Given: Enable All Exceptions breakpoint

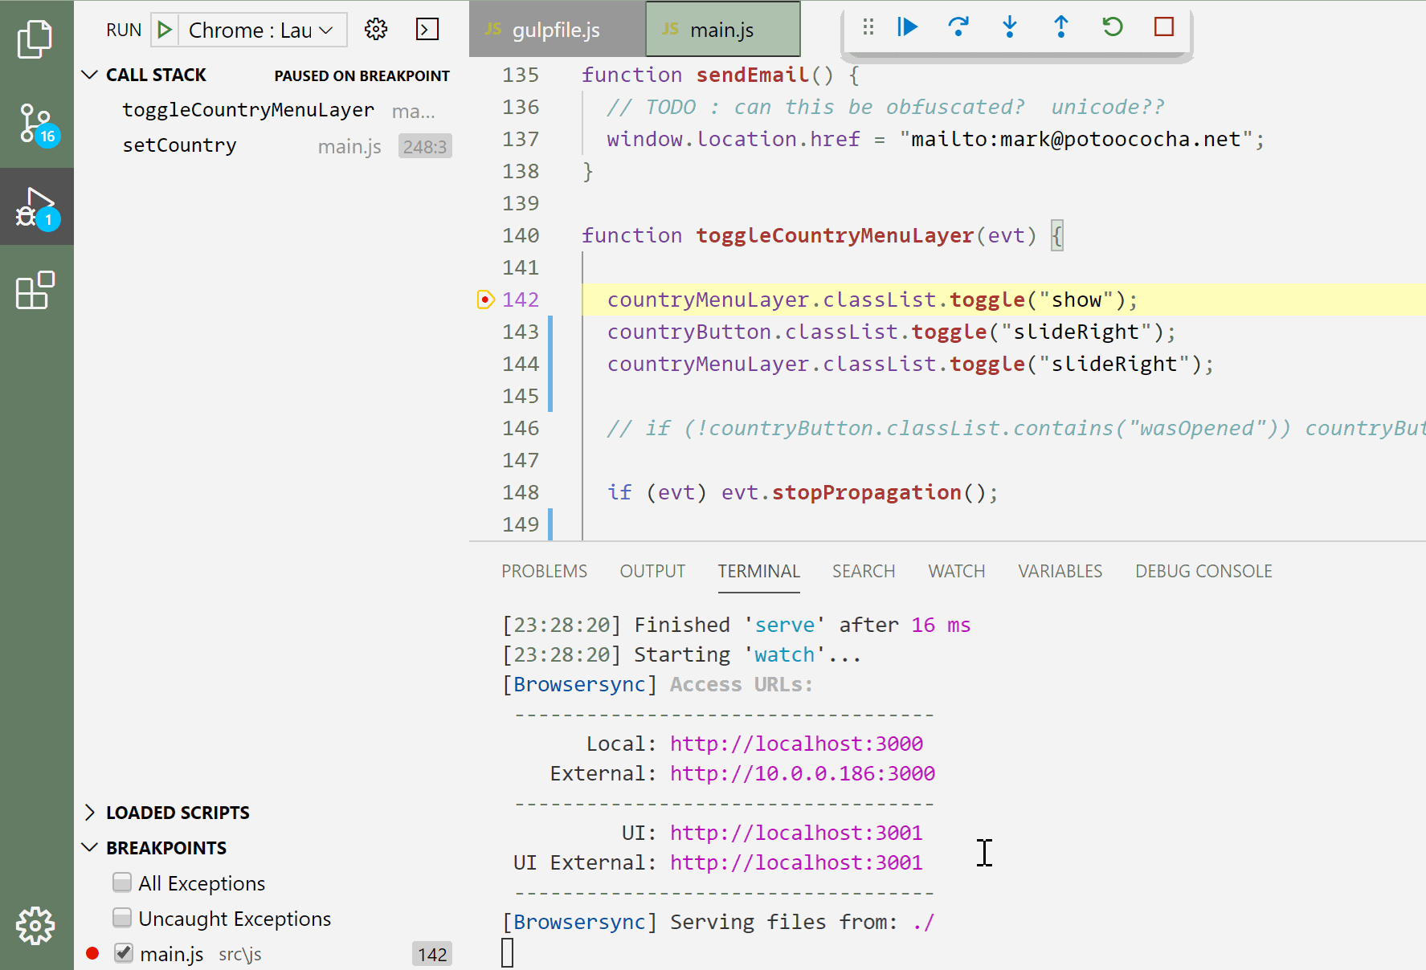Looking at the screenshot, I should pyautogui.click(x=122, y=883).
